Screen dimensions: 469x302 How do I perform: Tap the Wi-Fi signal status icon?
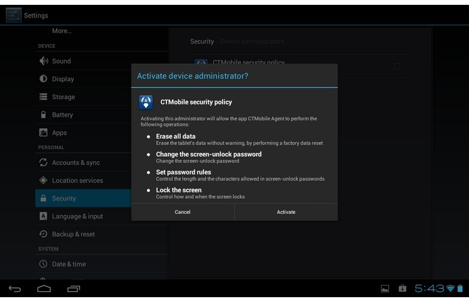click(450, 289)
